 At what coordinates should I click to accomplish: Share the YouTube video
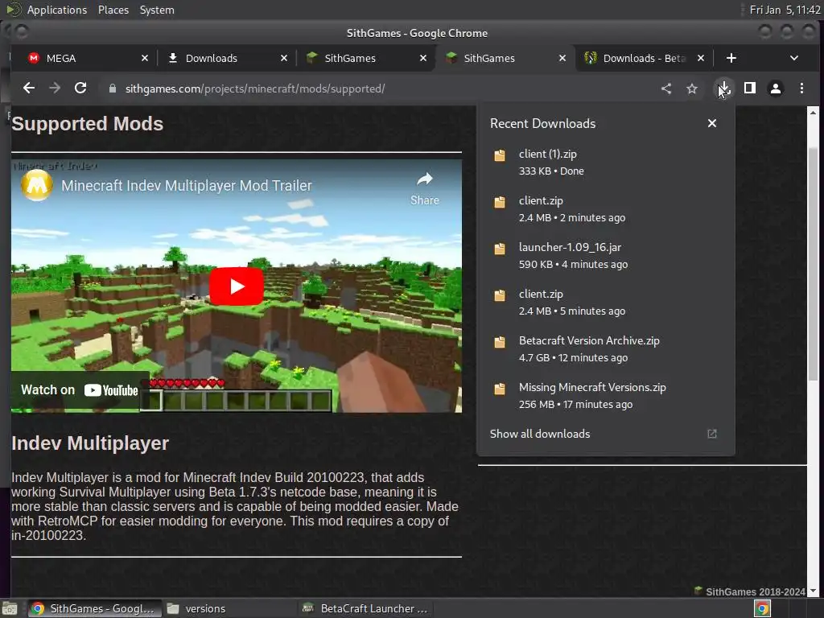tap(425, 188)
